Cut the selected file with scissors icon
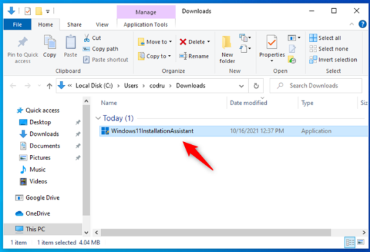 click(x=87, y=38)
